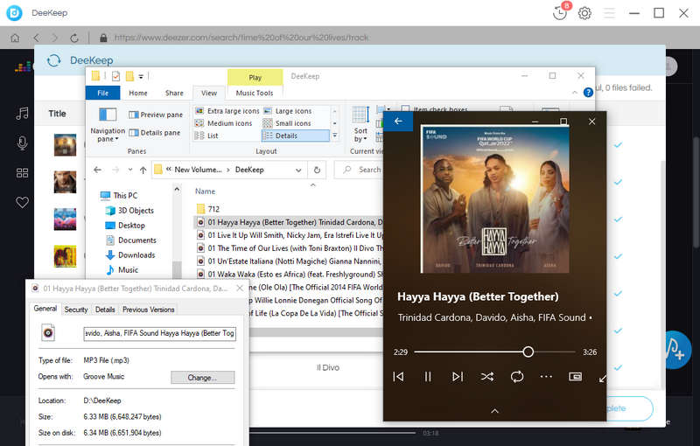Go up one folder in File Explorer

143,170
